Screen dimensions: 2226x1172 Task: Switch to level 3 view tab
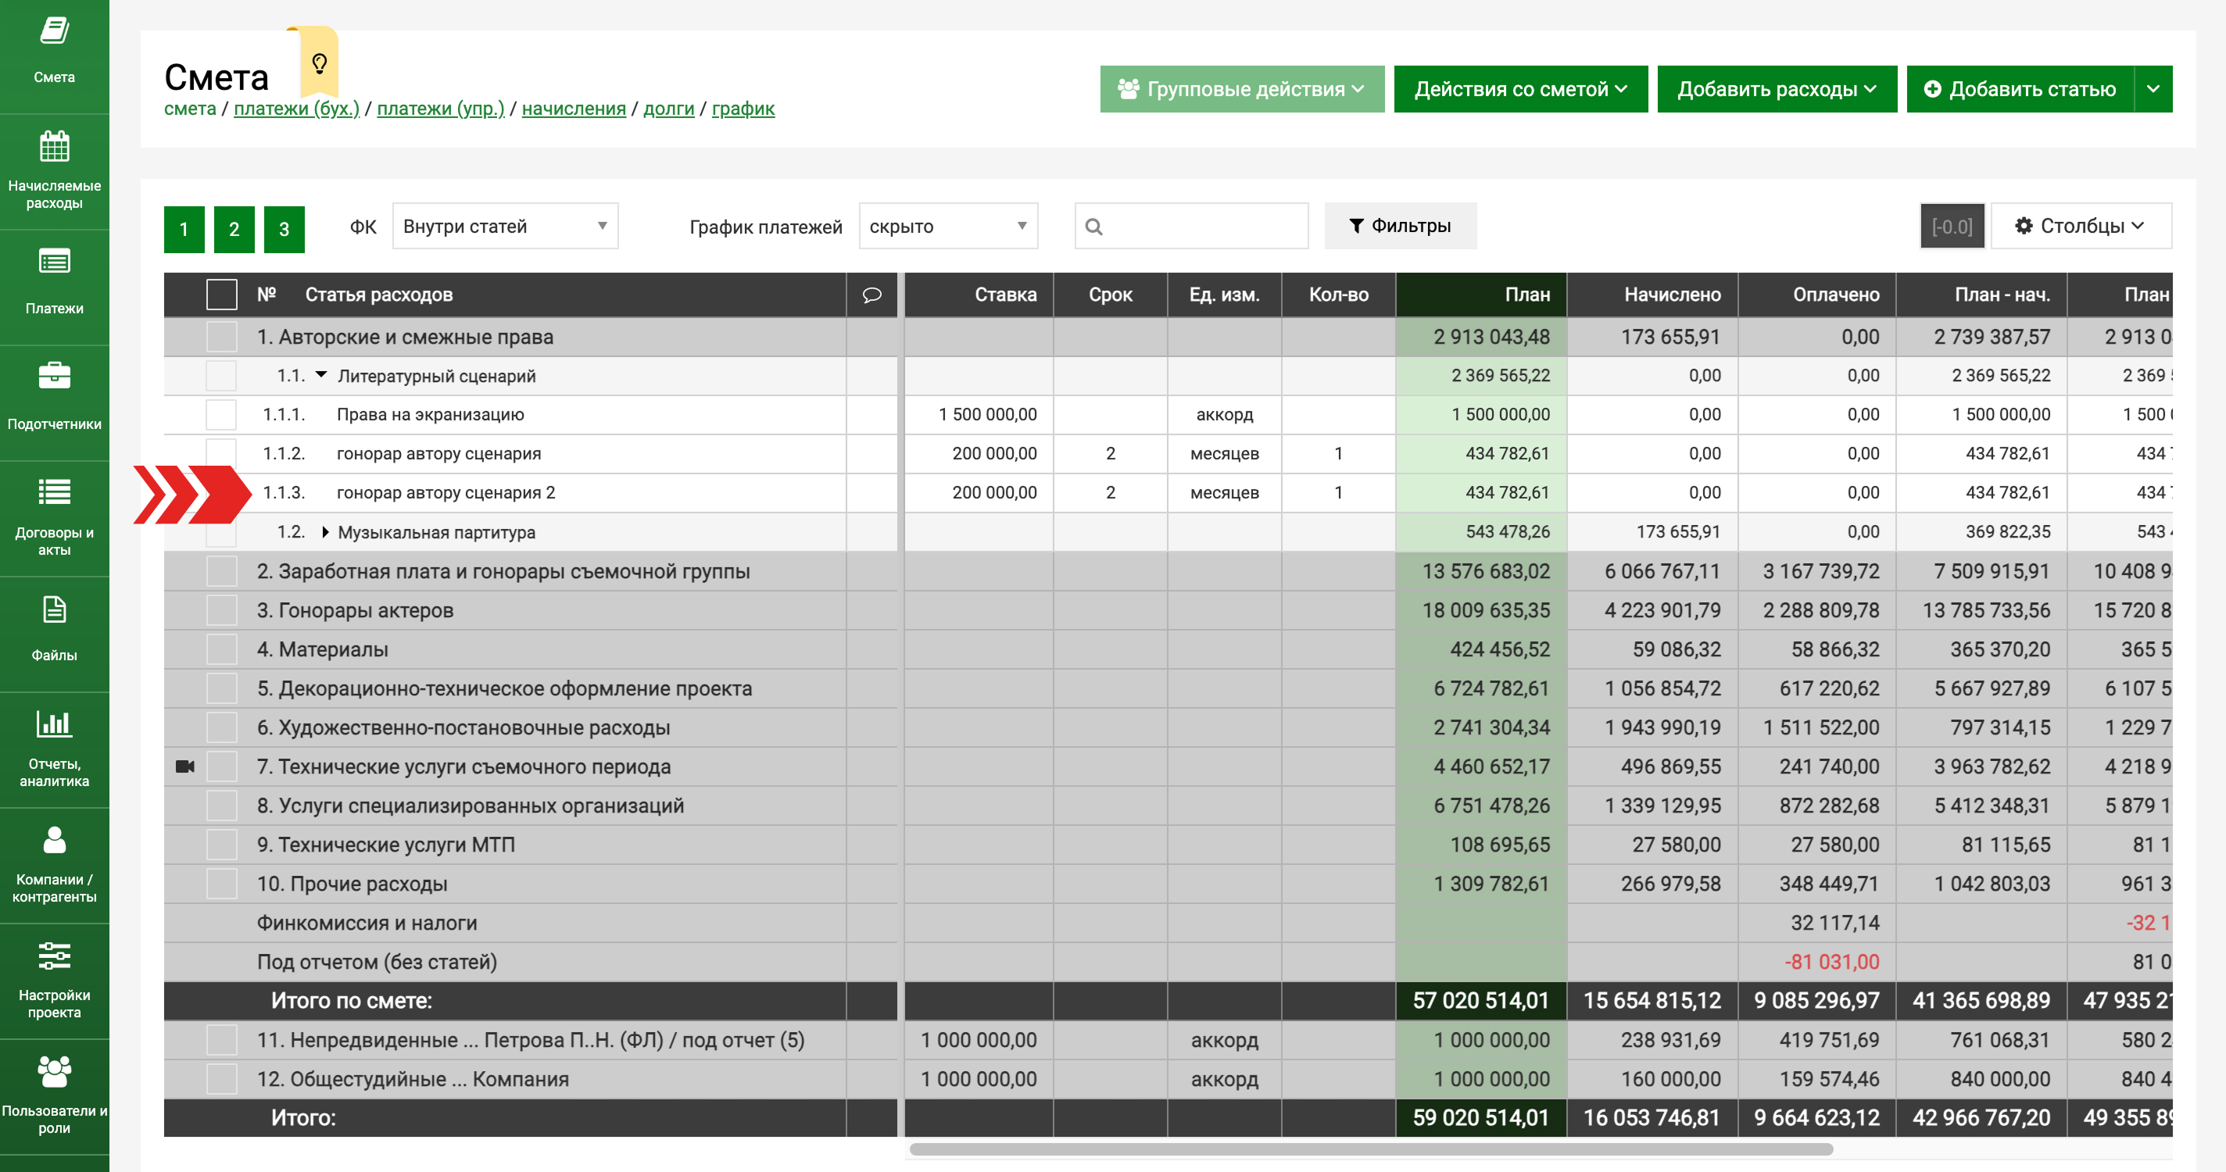point(285,229)
